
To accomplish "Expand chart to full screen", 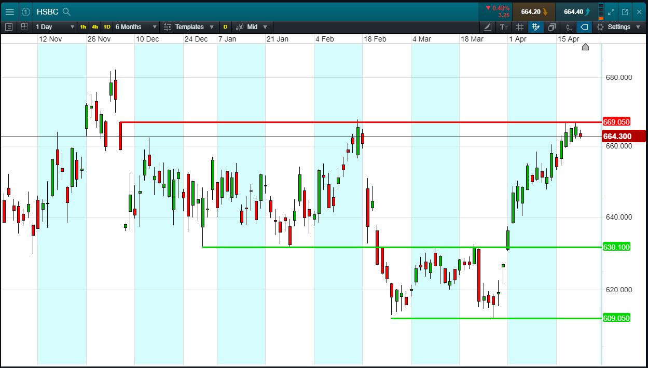I will [x=611, y=11].
